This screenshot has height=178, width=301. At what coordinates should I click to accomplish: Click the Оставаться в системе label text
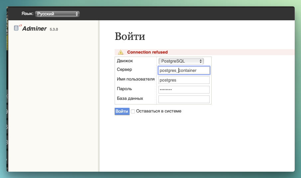point(158,111)
